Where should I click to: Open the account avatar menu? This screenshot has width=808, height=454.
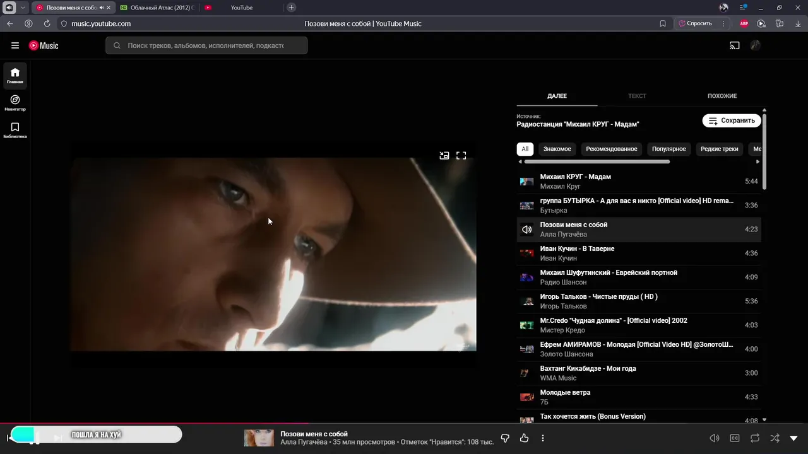pos(756,45)
